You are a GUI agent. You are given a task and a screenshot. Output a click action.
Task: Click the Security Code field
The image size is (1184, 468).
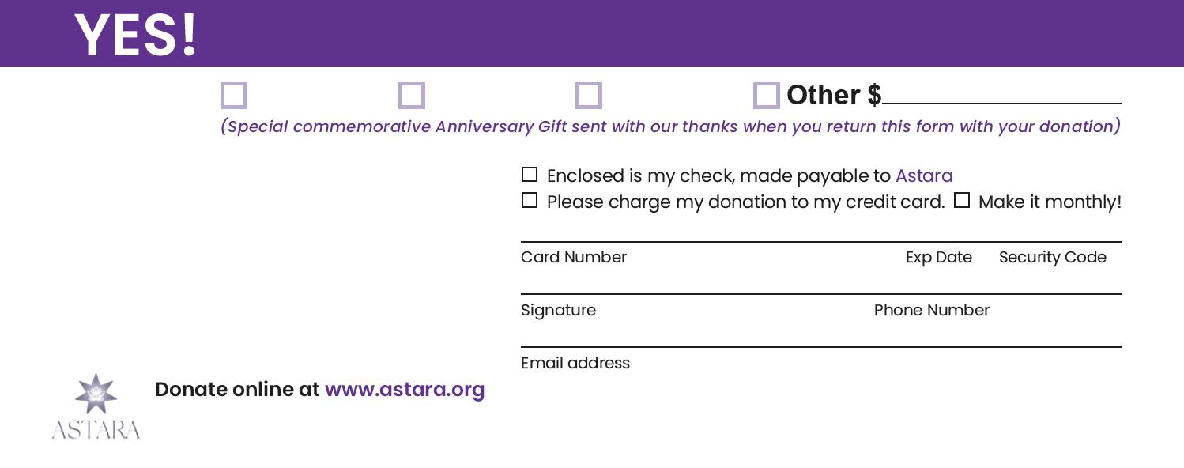click(x=1052, y=232)
